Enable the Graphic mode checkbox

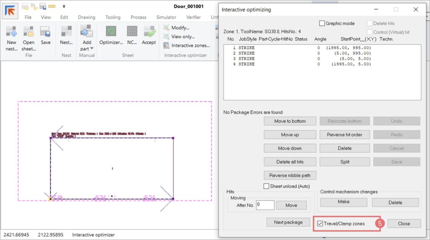click(x=322, y=23)
